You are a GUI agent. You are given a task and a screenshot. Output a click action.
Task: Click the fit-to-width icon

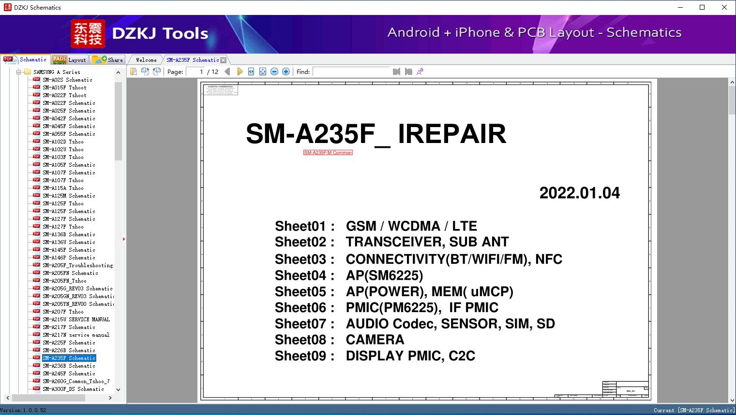[251, 71]
